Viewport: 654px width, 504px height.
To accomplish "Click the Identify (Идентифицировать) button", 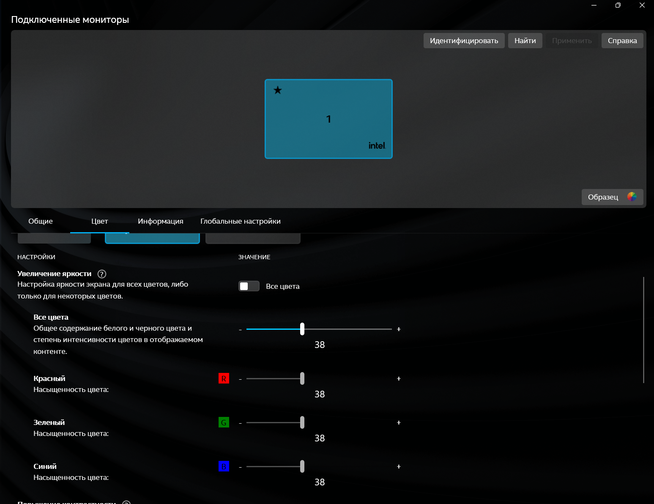I will click(x=464, y=41).
